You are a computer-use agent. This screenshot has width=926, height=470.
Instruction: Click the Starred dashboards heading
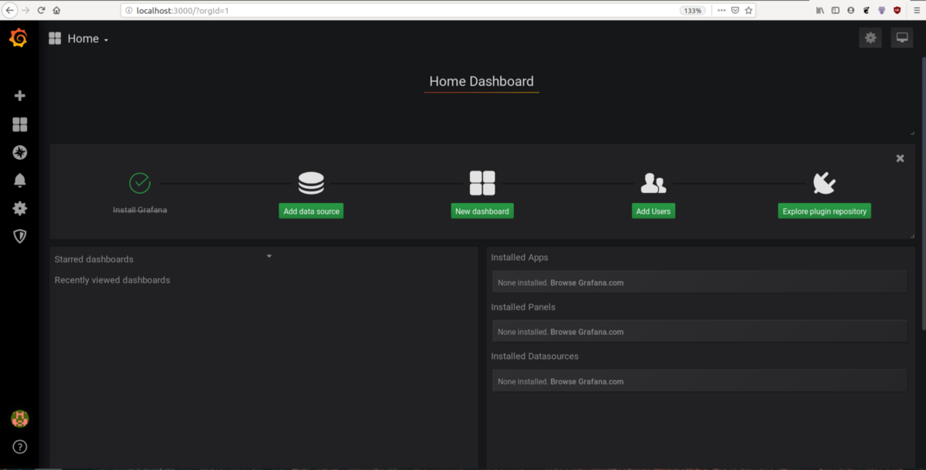click(x=94, y=259)
